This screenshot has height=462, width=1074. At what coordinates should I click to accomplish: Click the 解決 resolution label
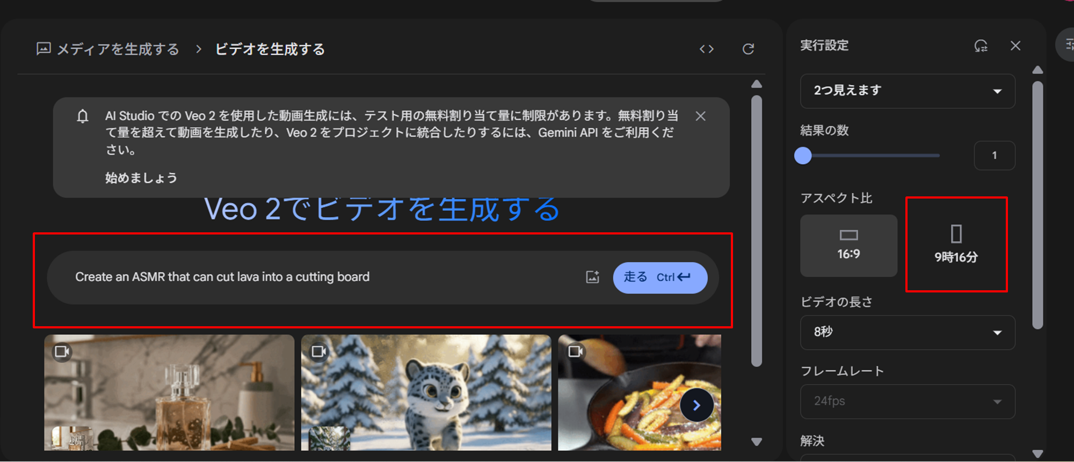coord(812,441)
